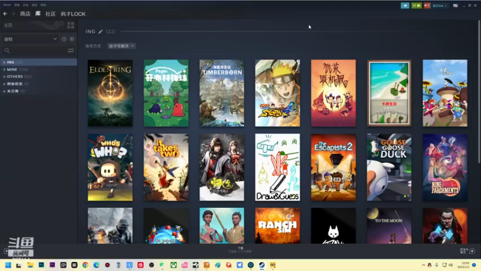Open Draw & Guess game cover

pyautogui.click(x=278, y=167)
